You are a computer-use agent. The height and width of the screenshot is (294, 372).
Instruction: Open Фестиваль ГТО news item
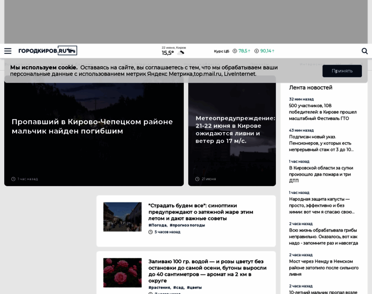coord(323,112)
